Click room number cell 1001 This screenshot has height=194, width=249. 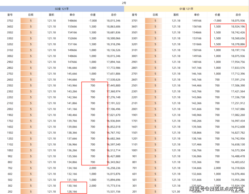pyautogui.click(x=135, y=150)
